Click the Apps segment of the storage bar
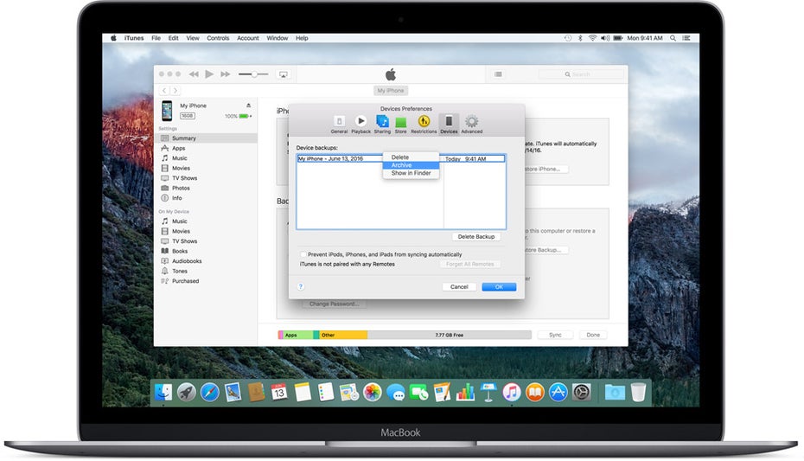 click(x=297, y=335)
